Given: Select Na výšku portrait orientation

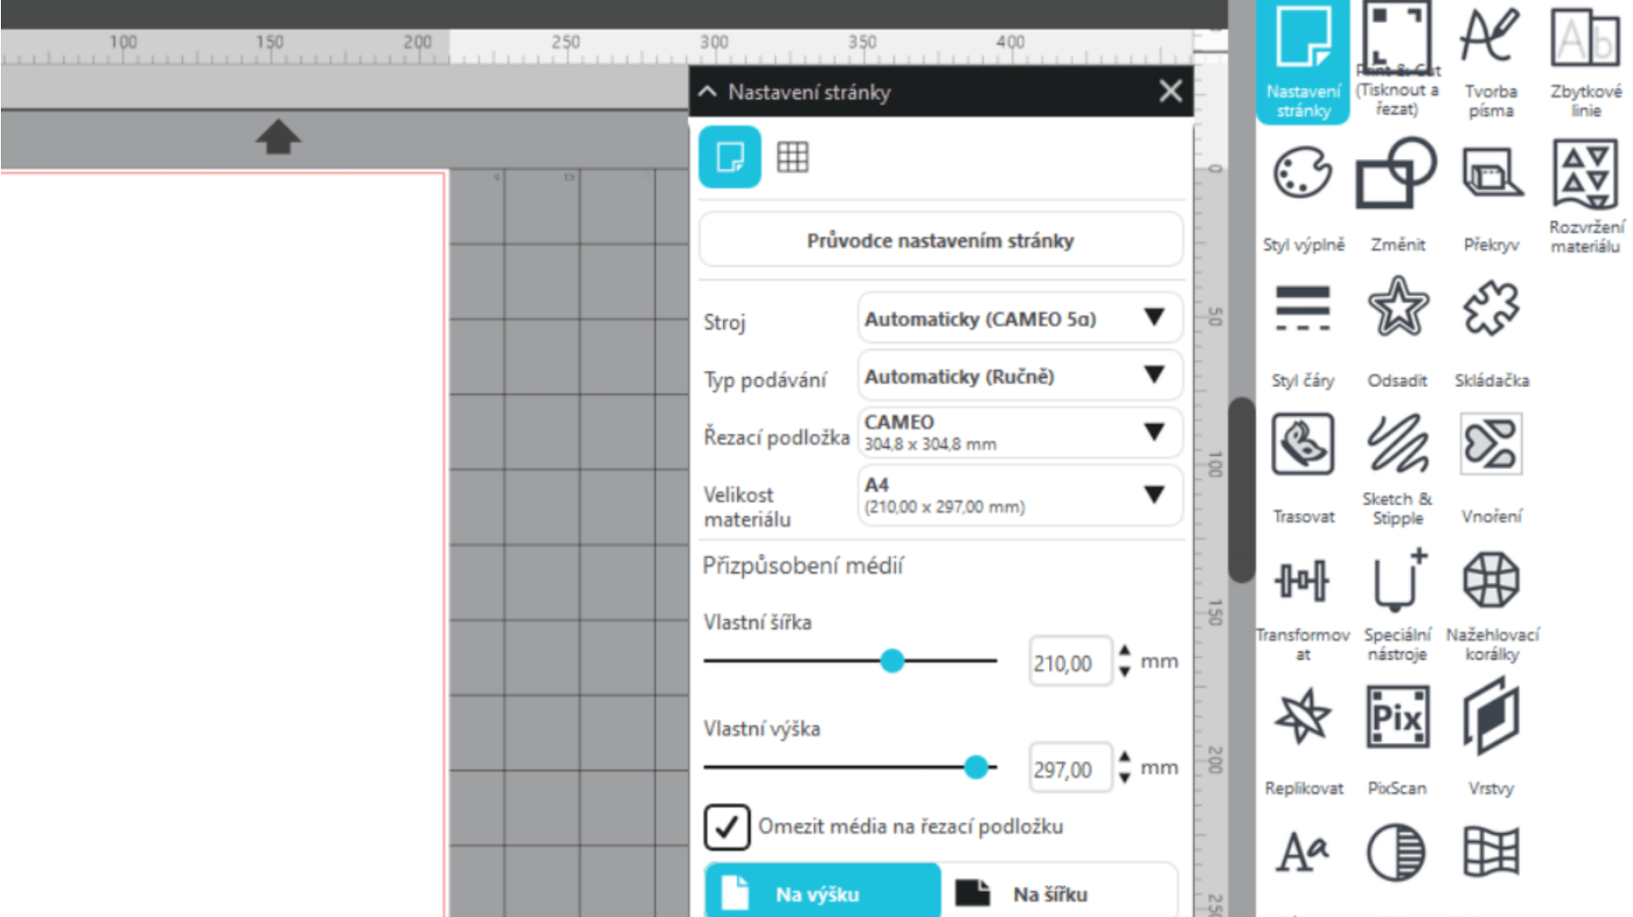Looking at the screenshot, I should point(823,894).
